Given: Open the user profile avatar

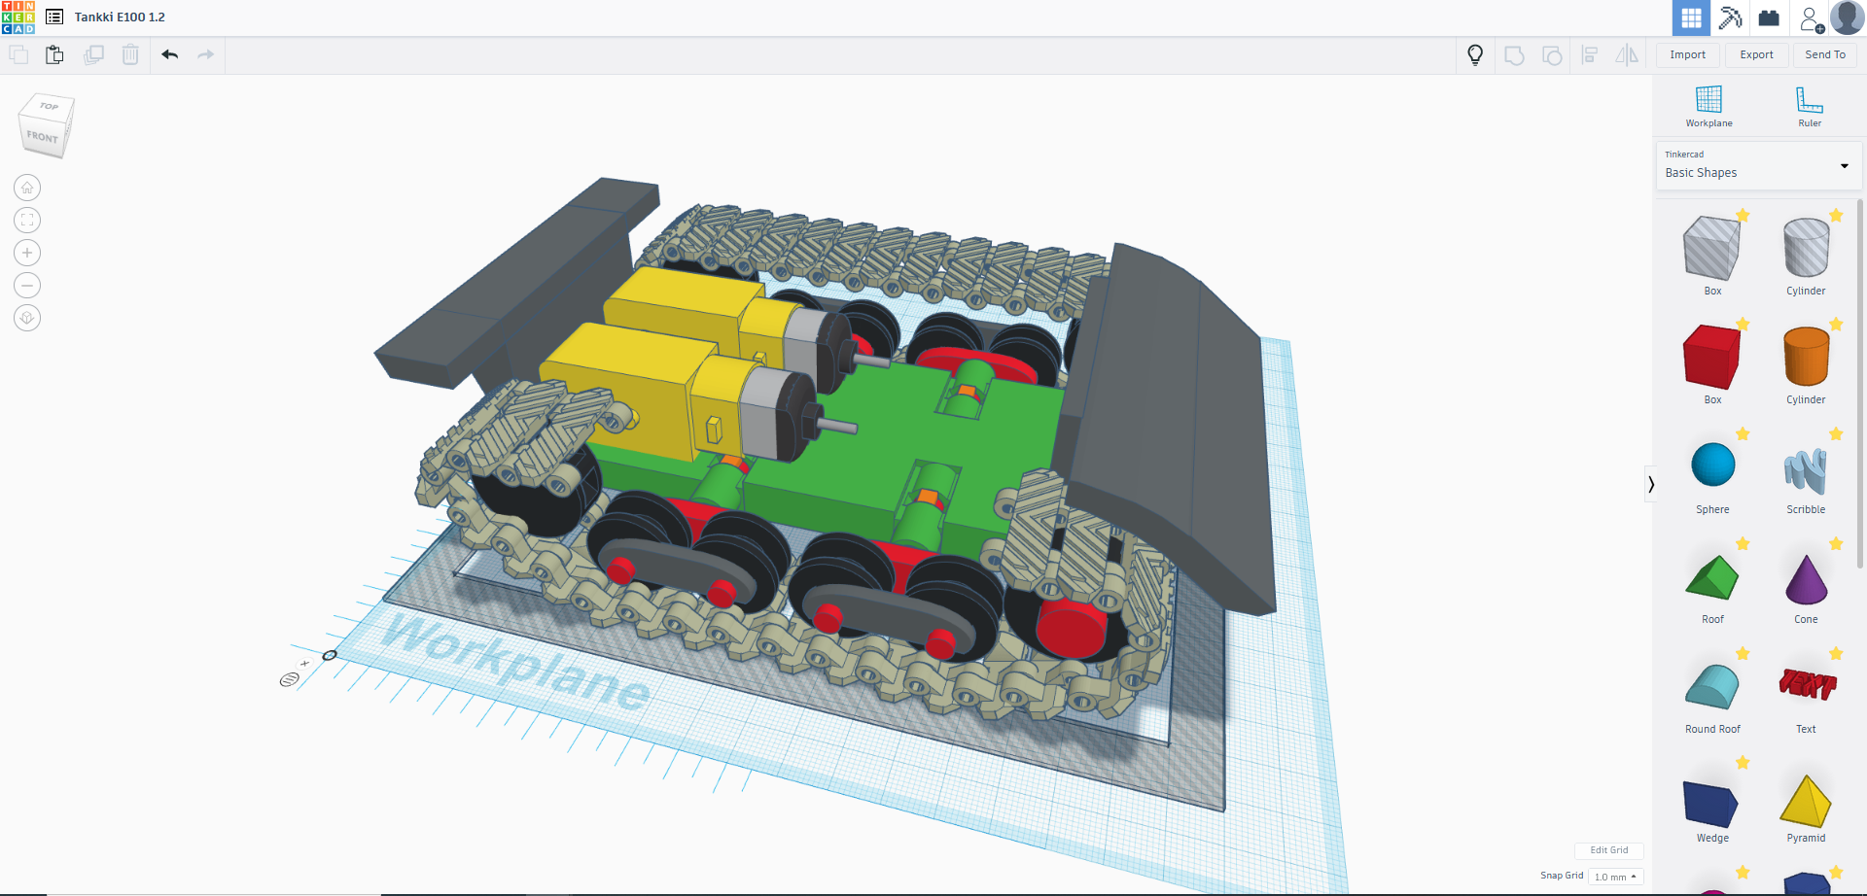Looking at the screenshot, I should pos(1847,17).
